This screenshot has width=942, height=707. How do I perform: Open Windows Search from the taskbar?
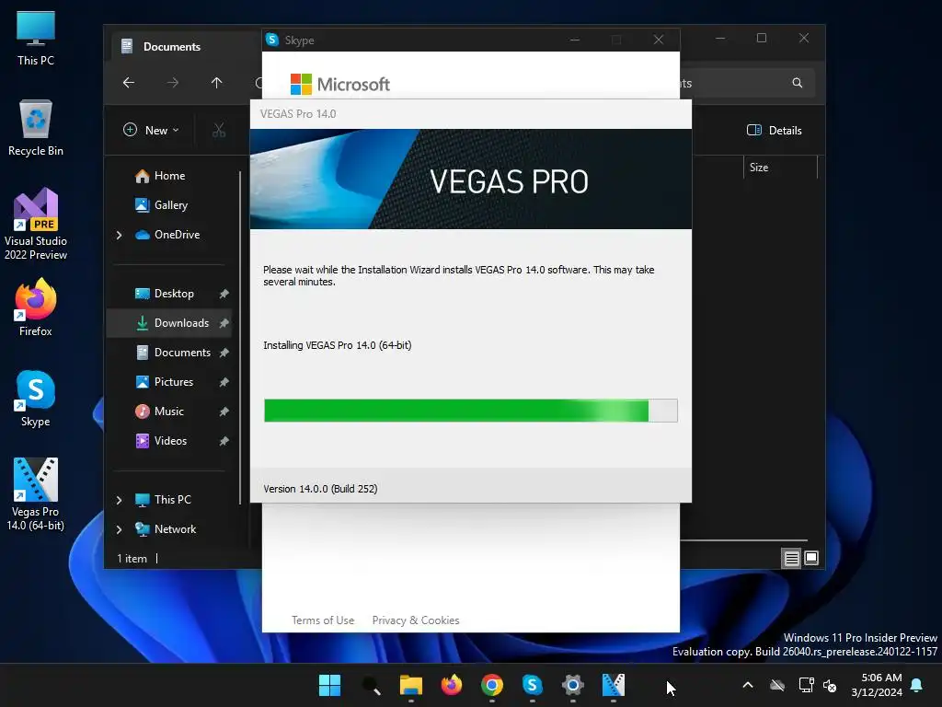click(371, 685)
